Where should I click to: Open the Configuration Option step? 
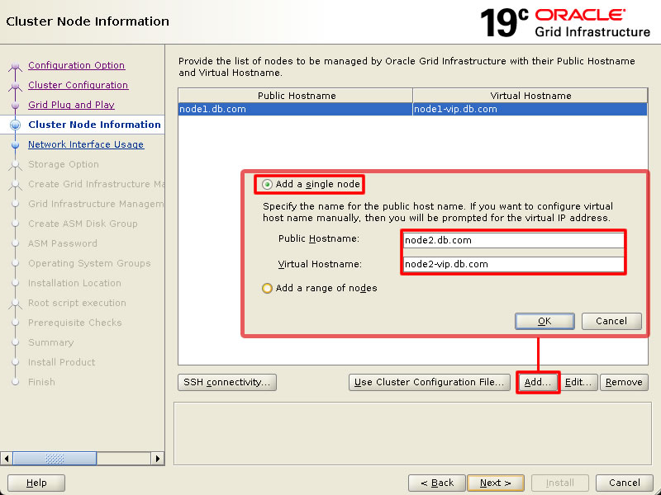click(x=76, y=65)
